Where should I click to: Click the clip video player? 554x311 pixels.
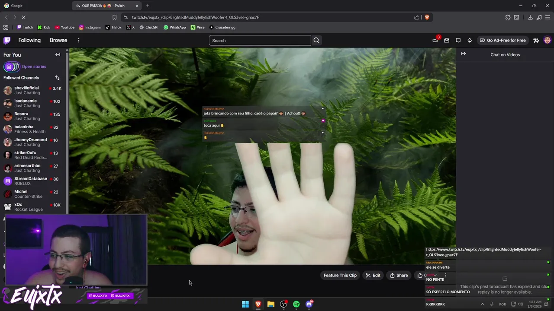coord(262,156)
